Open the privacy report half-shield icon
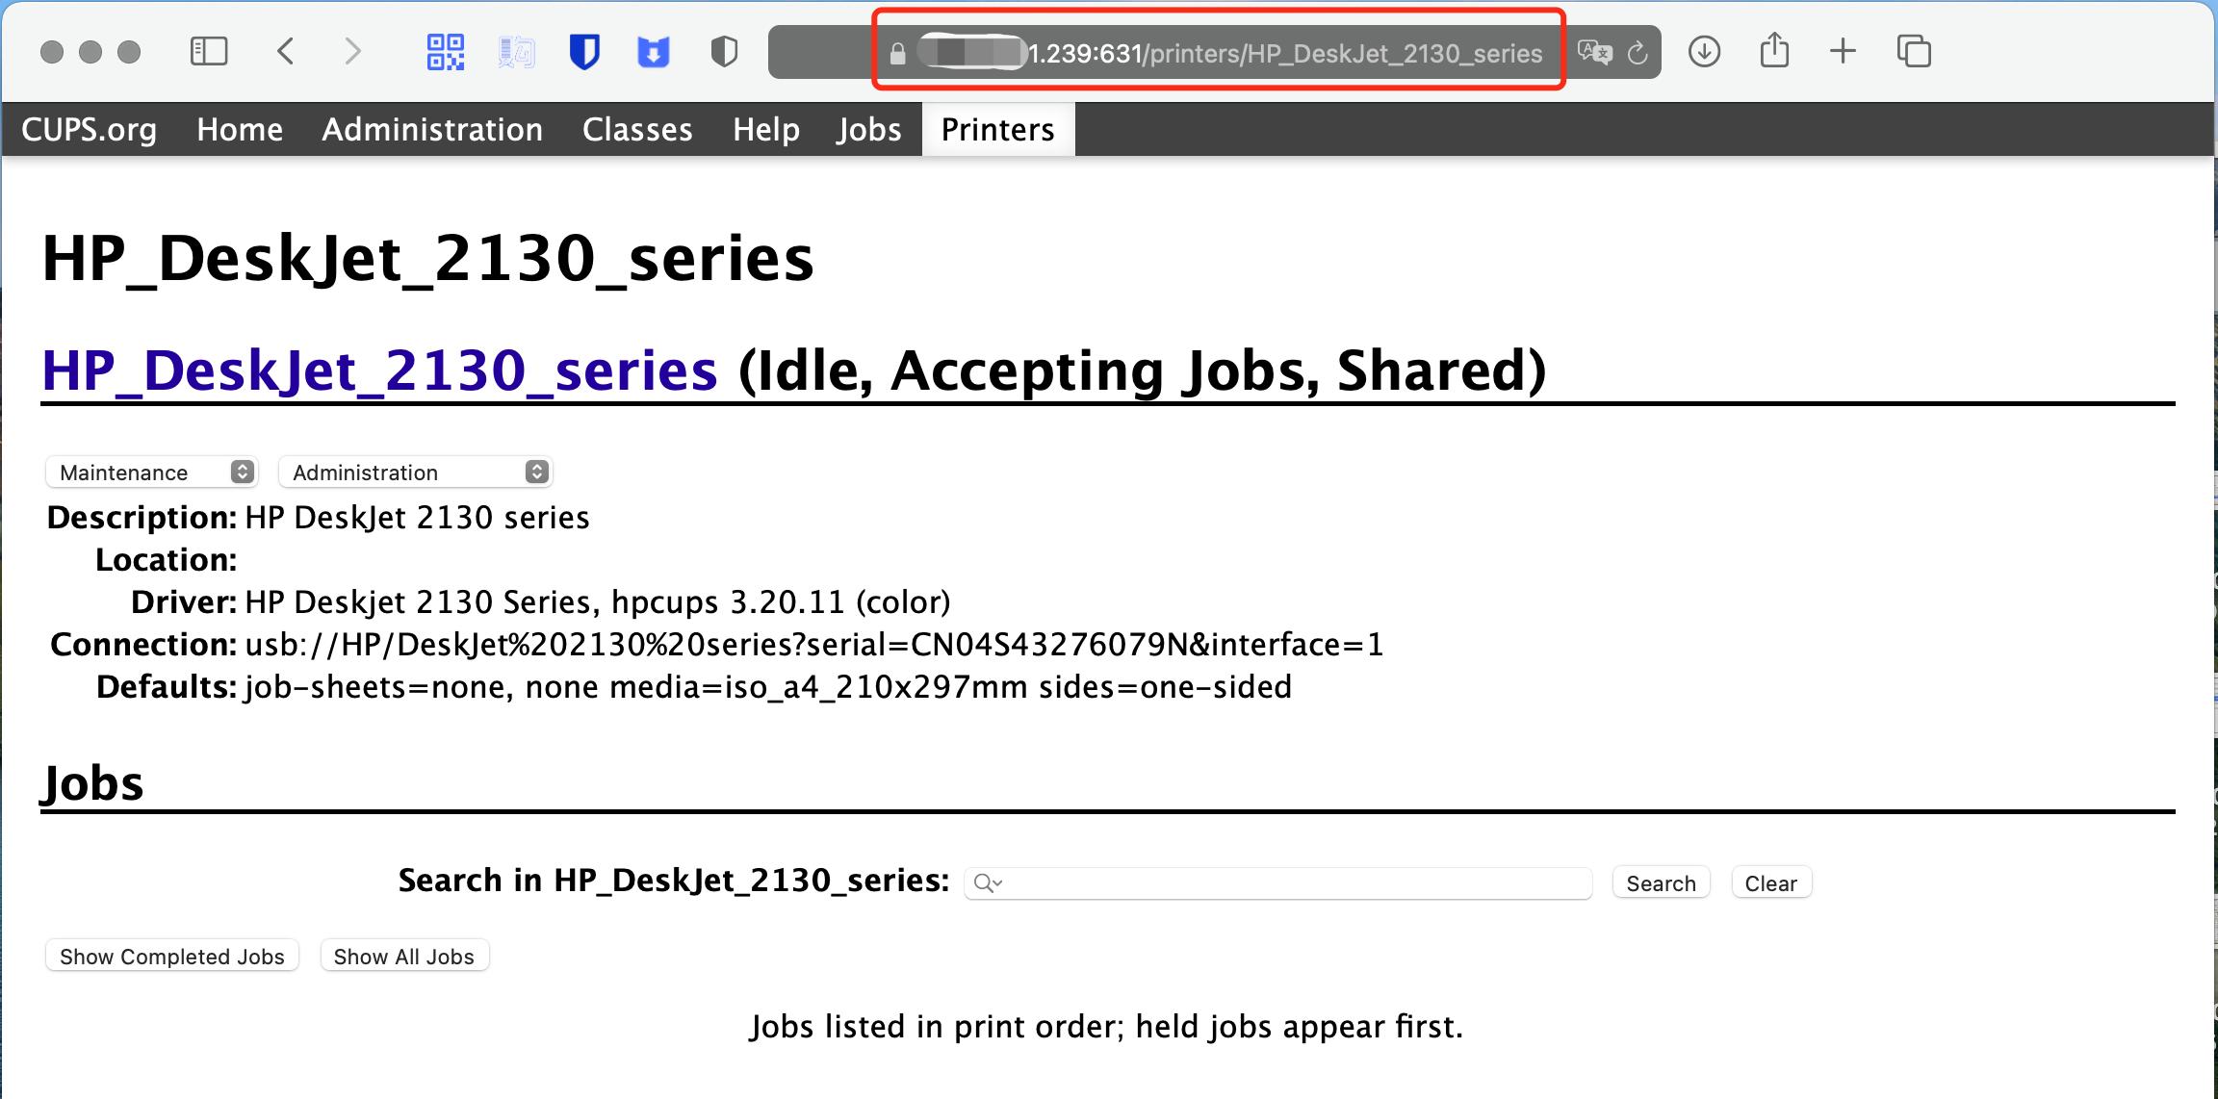 point(724,51)
